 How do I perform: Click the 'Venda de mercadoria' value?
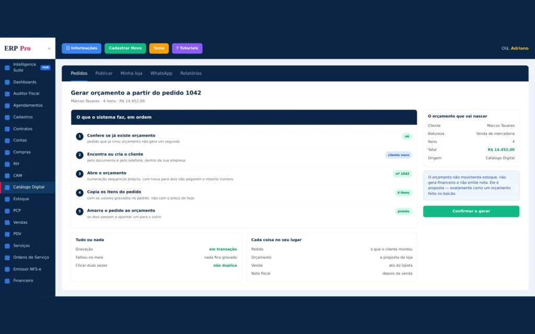tap(495, 134)
